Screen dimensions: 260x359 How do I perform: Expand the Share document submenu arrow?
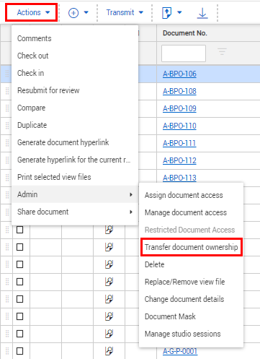click(131, 212)
